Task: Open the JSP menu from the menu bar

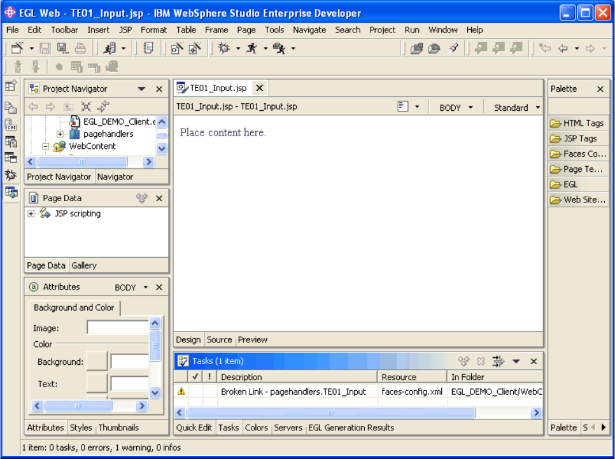Action: (x=125, y=30)
